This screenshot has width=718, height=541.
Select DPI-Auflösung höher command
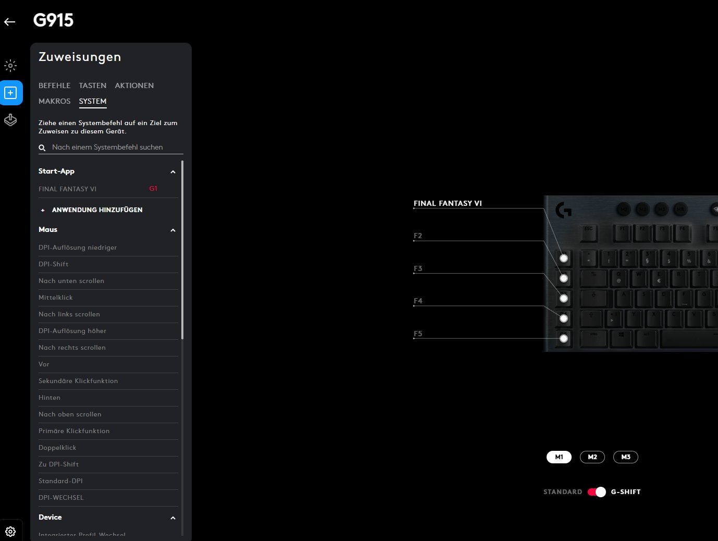108,331
